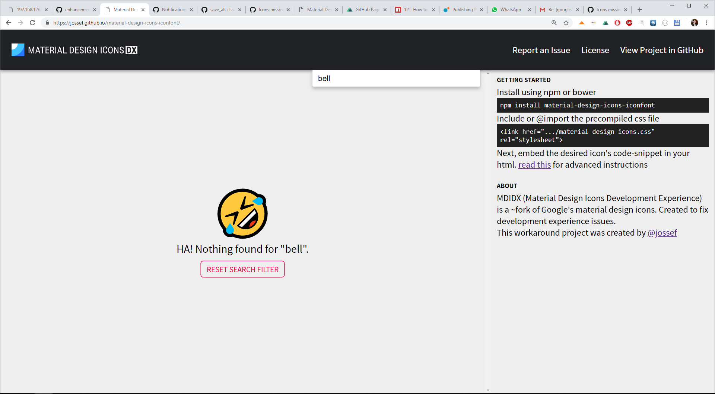Open the green Vue devtools extension
Viewport: 715px width, 394px height.
(606, 23)
